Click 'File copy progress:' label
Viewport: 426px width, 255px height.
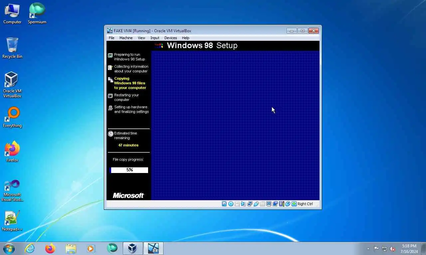[x=128, y=159]
